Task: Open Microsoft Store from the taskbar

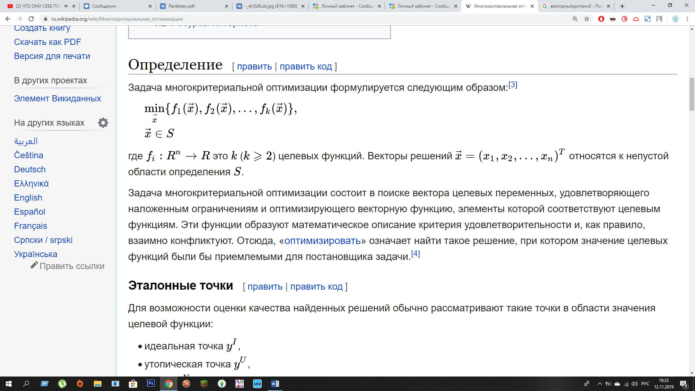Action: point(133,384)
